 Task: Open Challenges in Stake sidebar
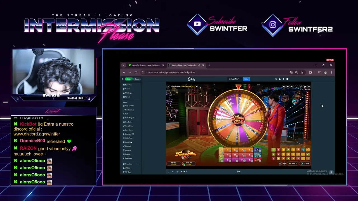(128, 93)
